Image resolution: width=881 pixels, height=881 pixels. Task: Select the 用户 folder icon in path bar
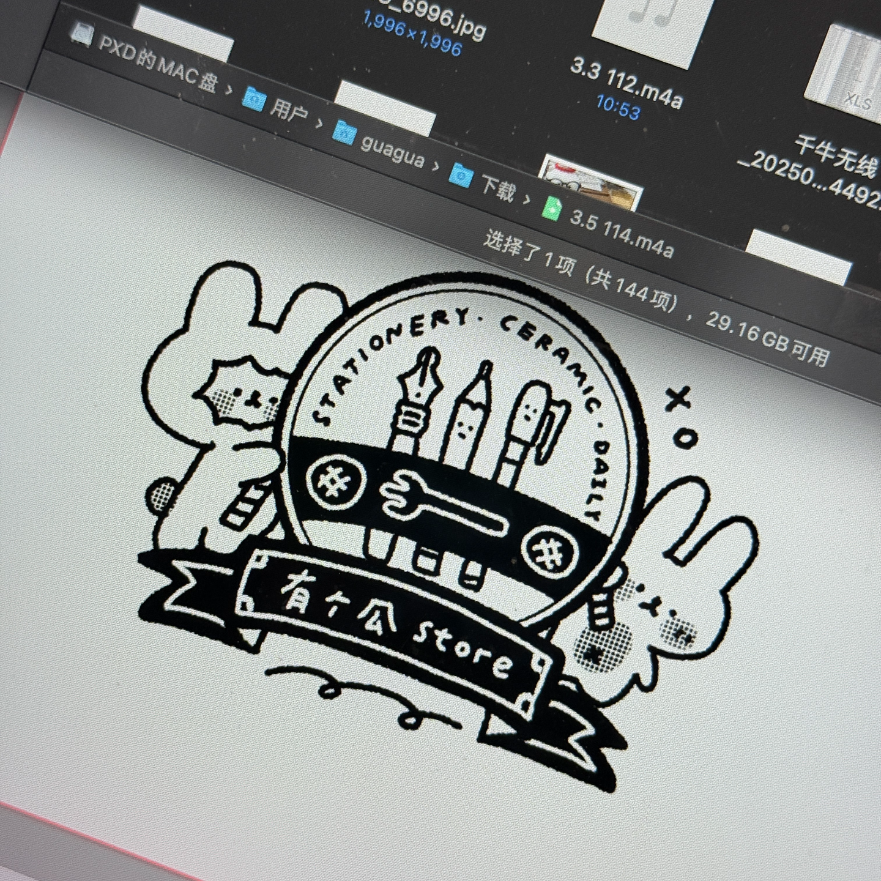tap(253, 98)
